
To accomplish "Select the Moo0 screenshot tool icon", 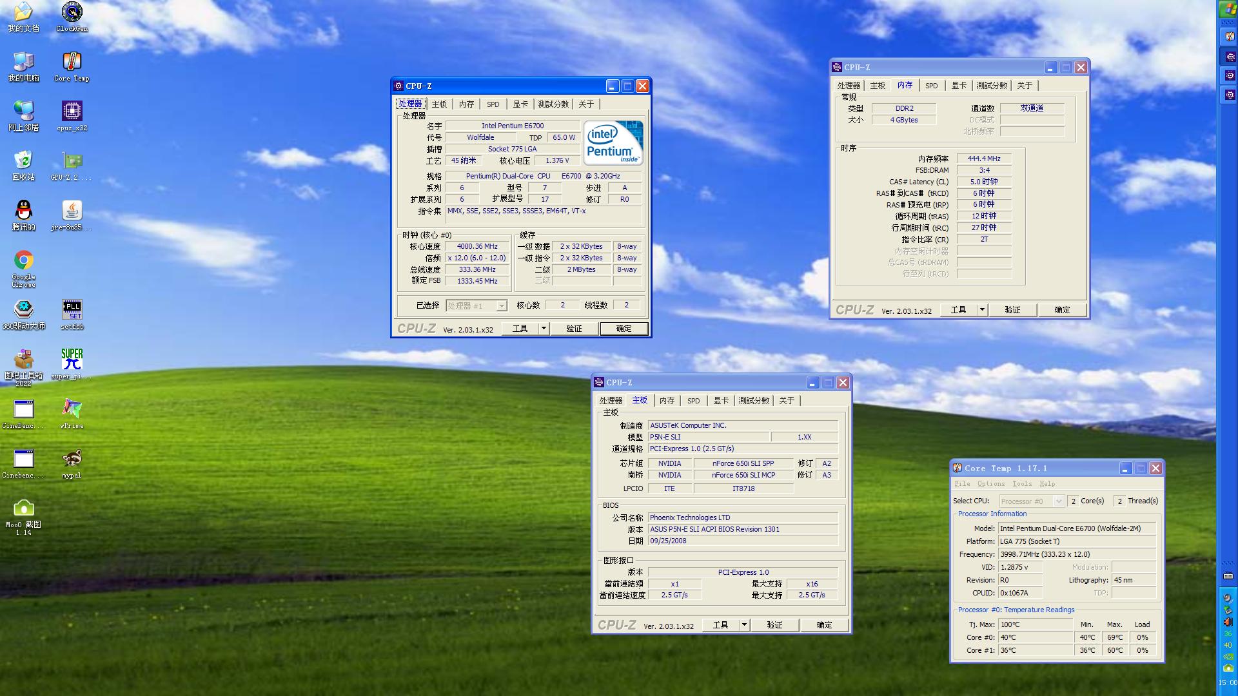I will click(24, 517).
